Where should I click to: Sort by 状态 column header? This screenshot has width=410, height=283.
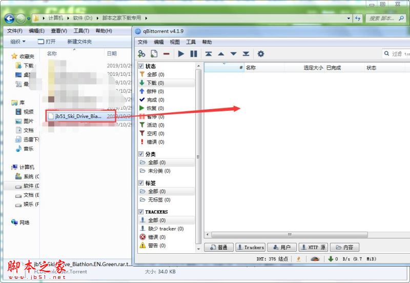pyautogui.click(x=385, y=68)
